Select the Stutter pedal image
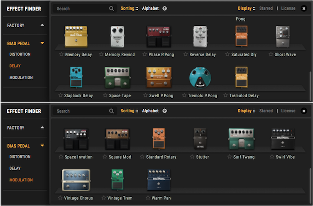This screenshot has height=206, width=313. [200, 139]
